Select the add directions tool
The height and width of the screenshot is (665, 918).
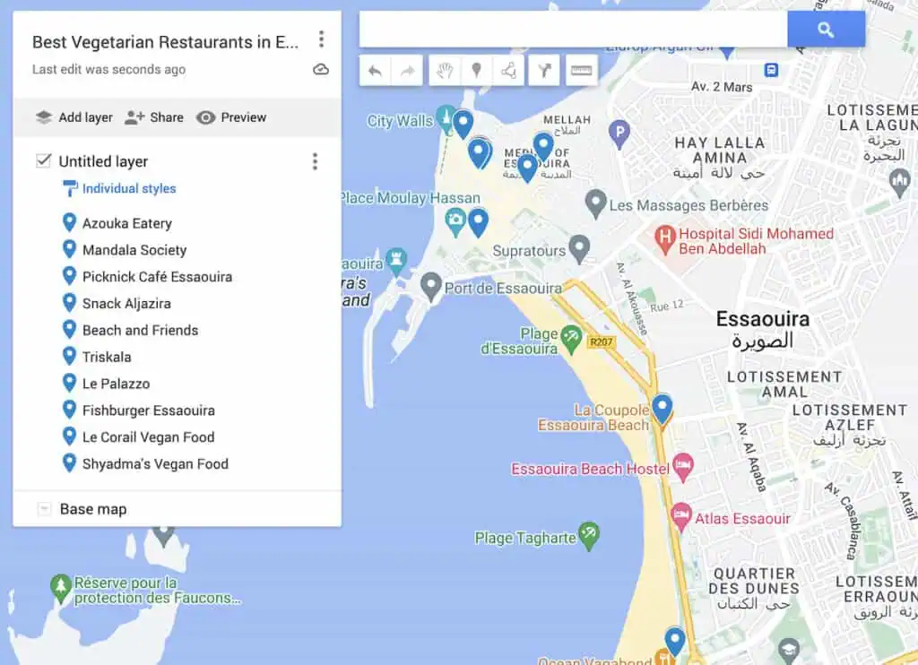point(544,71)
